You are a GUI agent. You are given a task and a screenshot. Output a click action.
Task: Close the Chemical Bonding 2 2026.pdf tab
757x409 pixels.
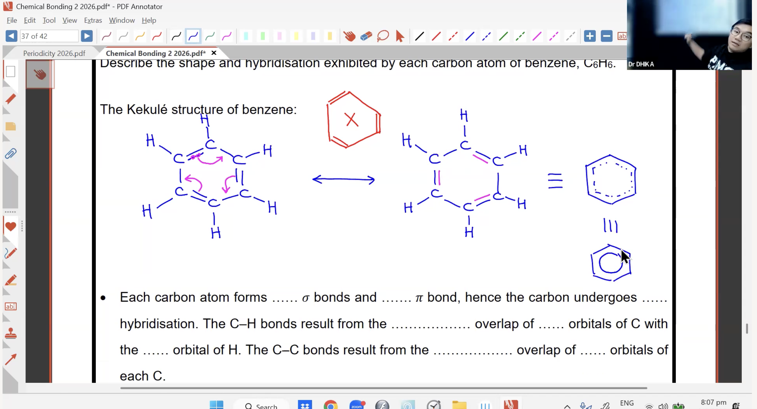coord(214,53)
